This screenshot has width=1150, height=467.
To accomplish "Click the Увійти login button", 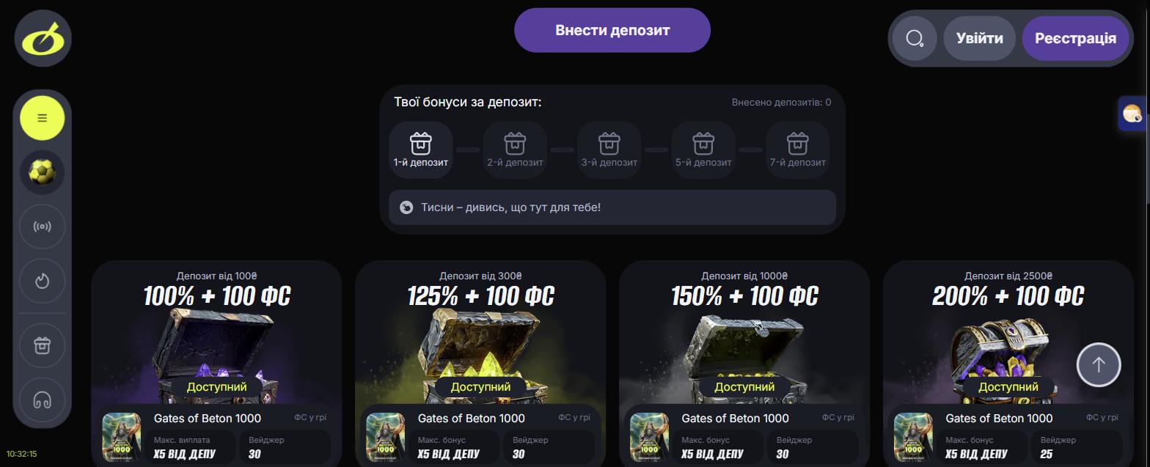I will pyautogui.click(x=979, y=38).
